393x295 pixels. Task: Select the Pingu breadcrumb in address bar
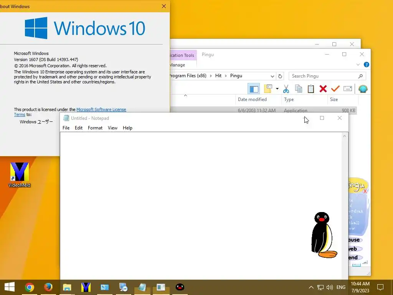pos(236,76)
